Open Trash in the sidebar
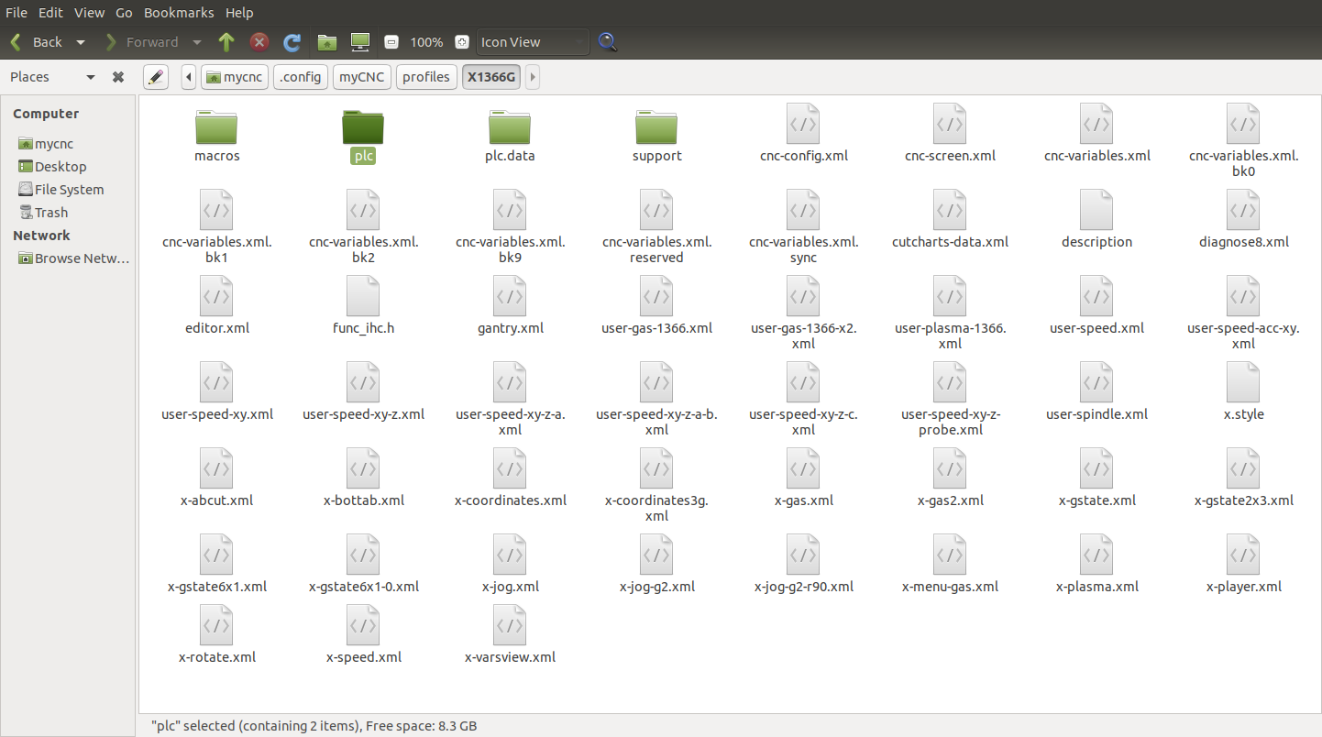Screen dimensions: 1322x737 51,213
